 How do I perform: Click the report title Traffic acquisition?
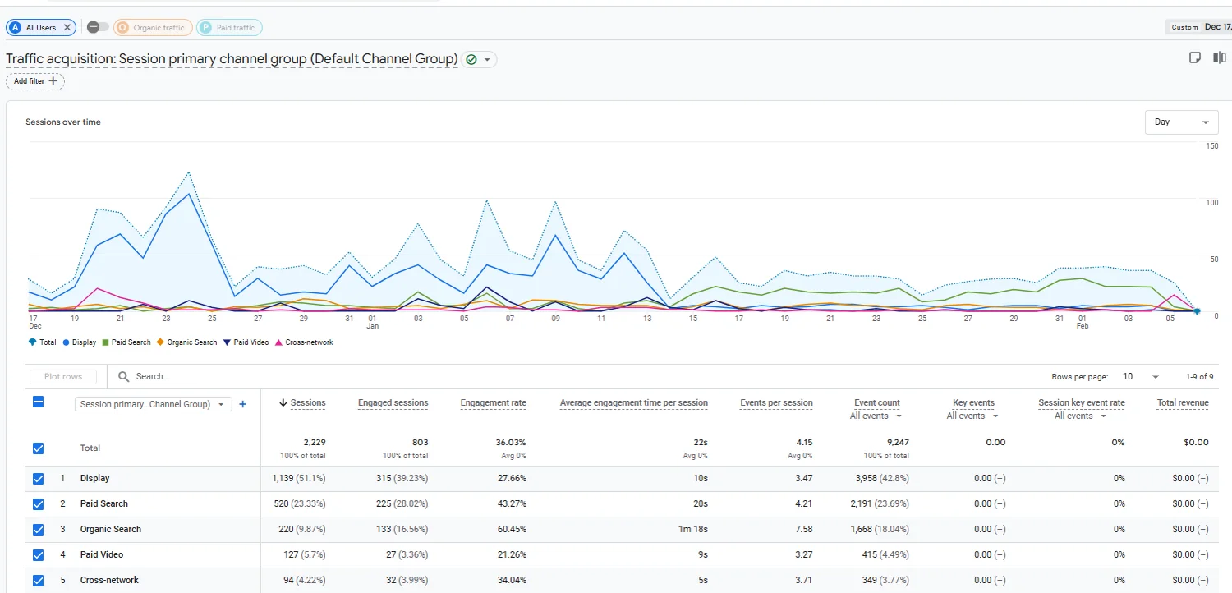tap(232, 59)
